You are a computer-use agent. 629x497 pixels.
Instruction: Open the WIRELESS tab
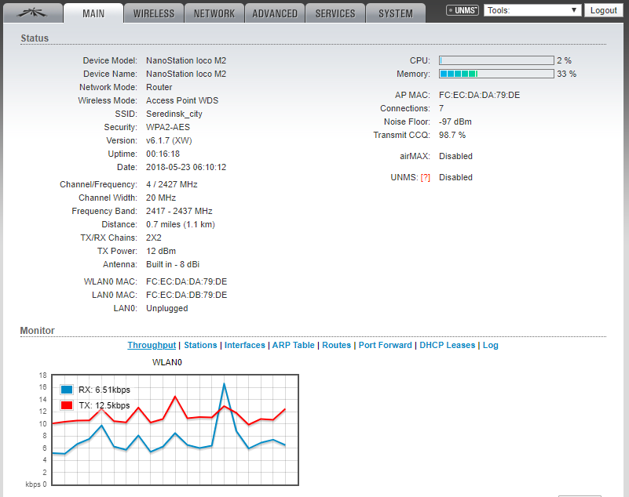(x=154, y=13)
